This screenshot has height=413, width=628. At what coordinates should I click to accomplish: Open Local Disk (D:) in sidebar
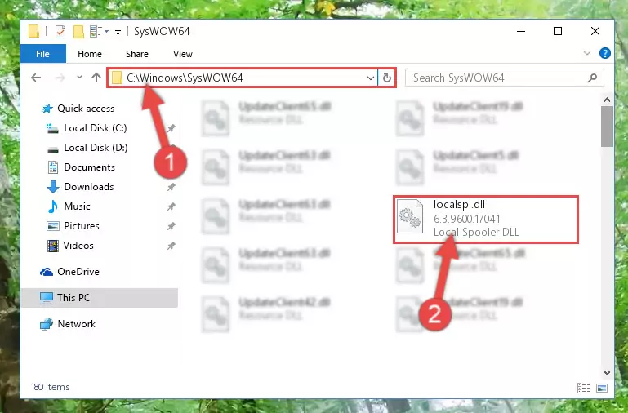[x=87, y=148]
